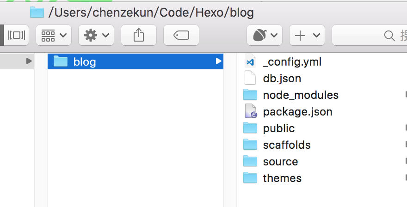Viewport: 407px width, 207px height.
Task: Click the Share toolbar button
Action: (138, 36)
